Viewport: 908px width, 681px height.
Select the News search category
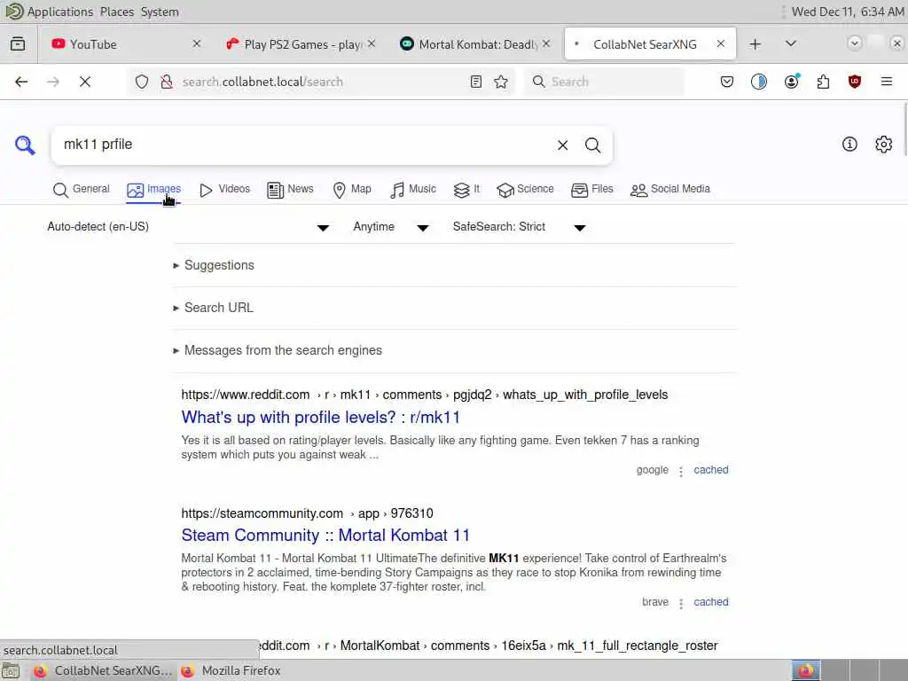coord(290,190)
